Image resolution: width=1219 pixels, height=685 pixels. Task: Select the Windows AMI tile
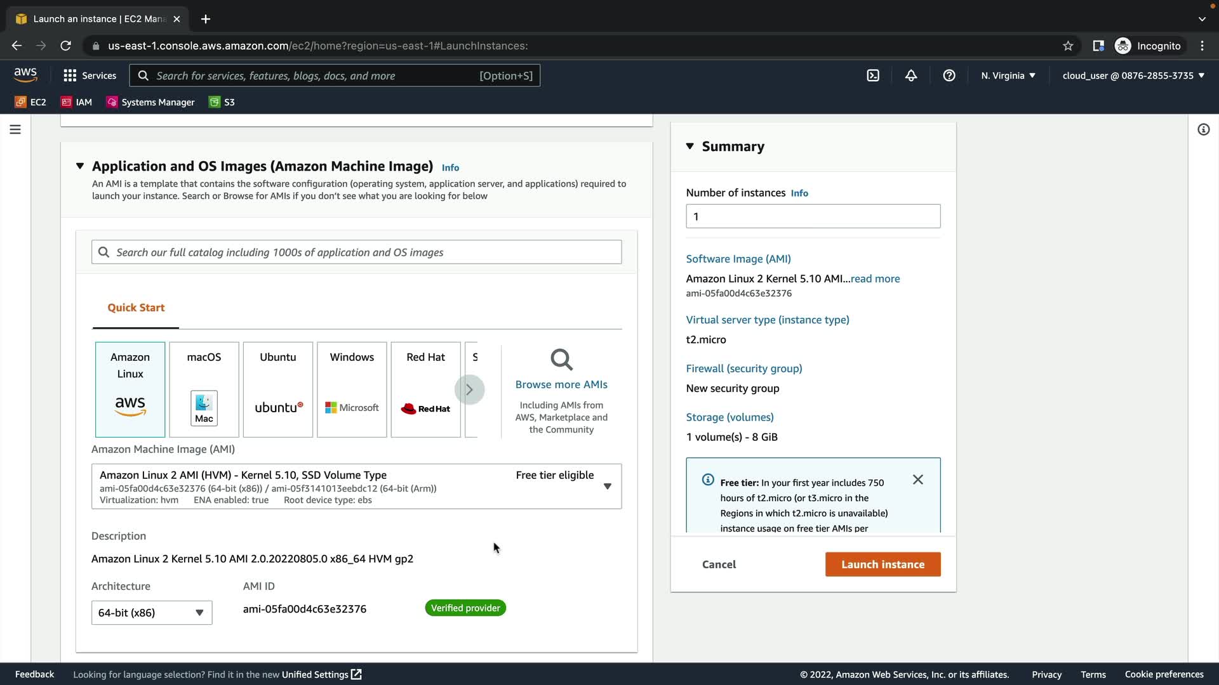(x=352, y=389)
